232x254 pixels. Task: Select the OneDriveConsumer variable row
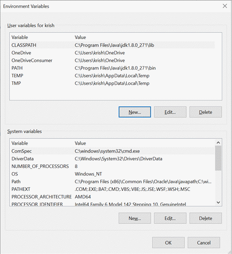tap(113, 60)
